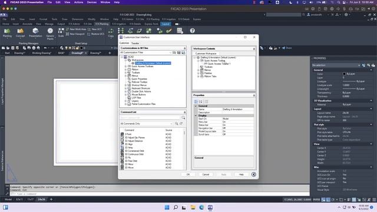The image size is (377, 212).
Task: Open File Explorer from the taskbar
Action: click(x=193, y=207)
